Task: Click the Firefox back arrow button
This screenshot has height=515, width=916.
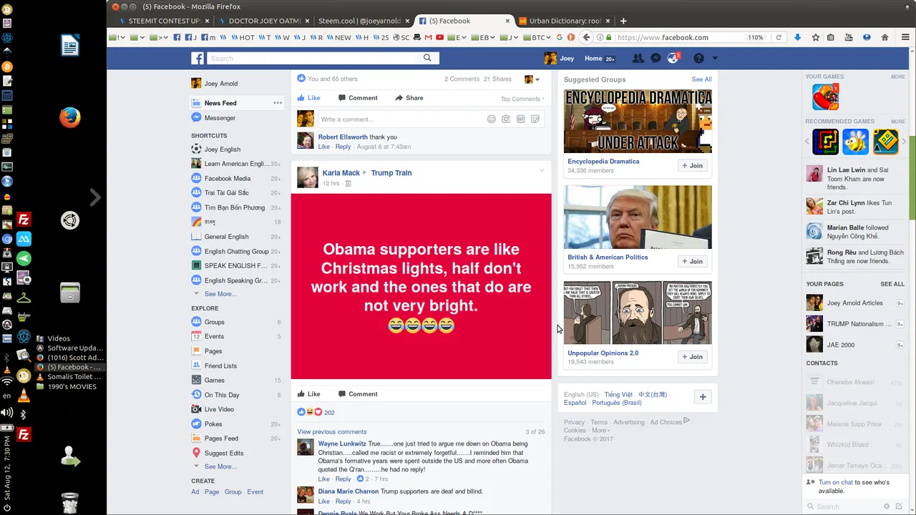Action: (x=587, y=37)
